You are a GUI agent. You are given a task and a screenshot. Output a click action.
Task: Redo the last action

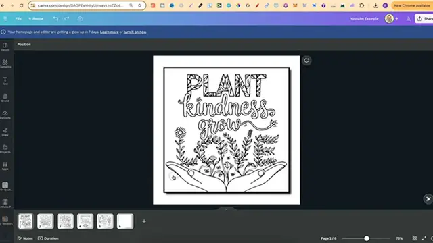[x=67, y=18]
